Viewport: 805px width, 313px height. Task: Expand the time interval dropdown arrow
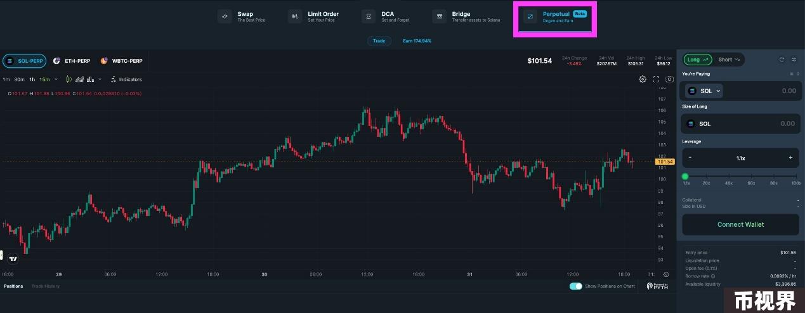coord(56,80)
